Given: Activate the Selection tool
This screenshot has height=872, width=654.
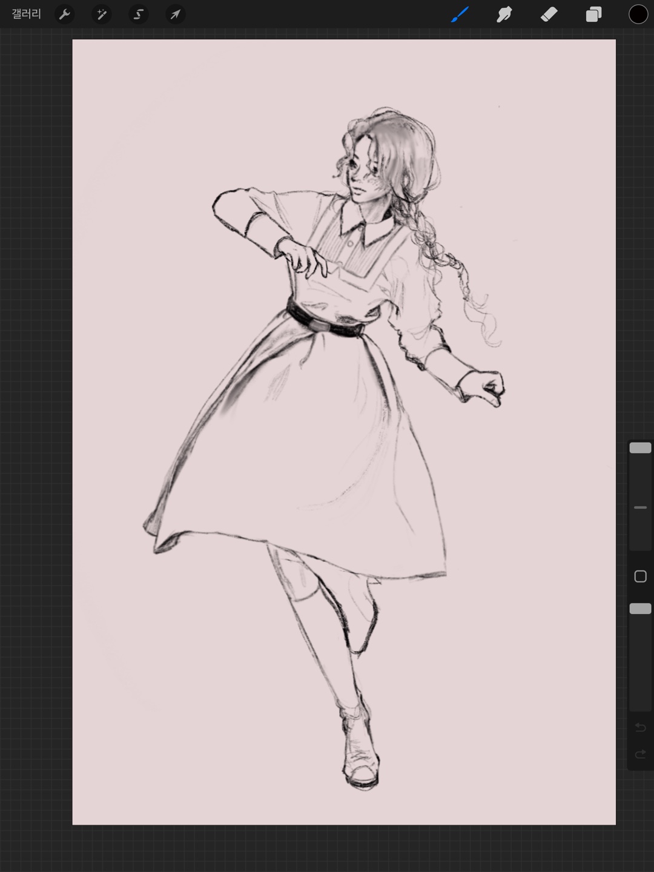Looking at the screenshot, I should tap(138, 14).
